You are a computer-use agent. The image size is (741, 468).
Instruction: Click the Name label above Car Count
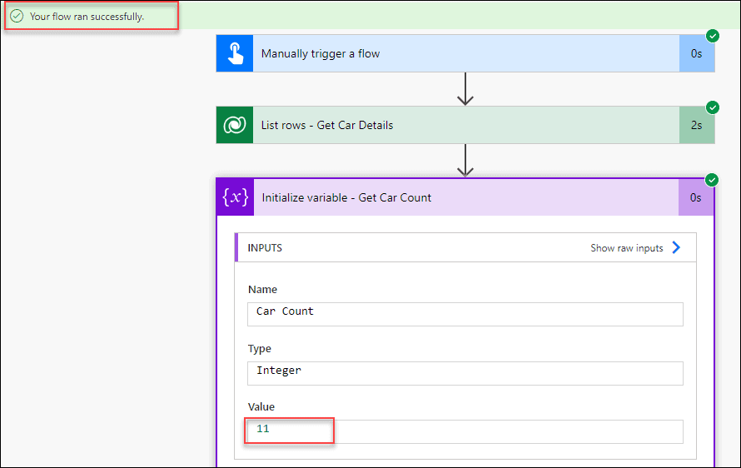click(262, 289)
